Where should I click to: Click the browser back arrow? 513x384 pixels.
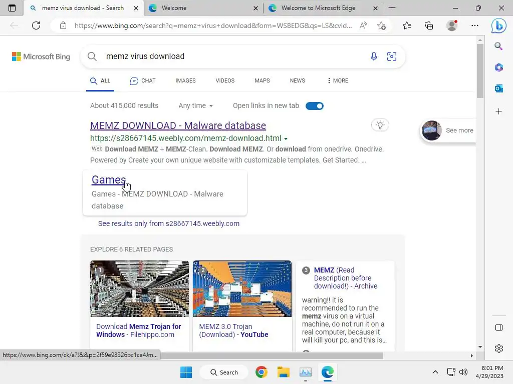pos(14,25)
